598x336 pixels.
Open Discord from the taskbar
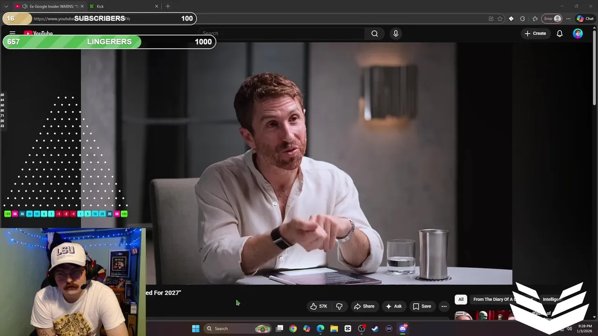point(403,329)
